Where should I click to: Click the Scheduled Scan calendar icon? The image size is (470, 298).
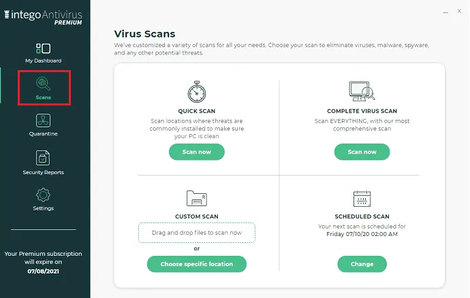point(362,199)
